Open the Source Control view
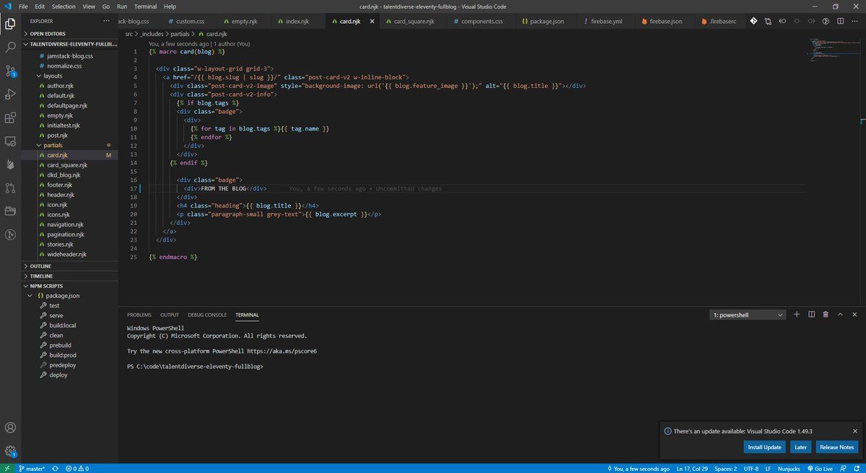The width and height of the screenshot is (866, 473). 10,71
